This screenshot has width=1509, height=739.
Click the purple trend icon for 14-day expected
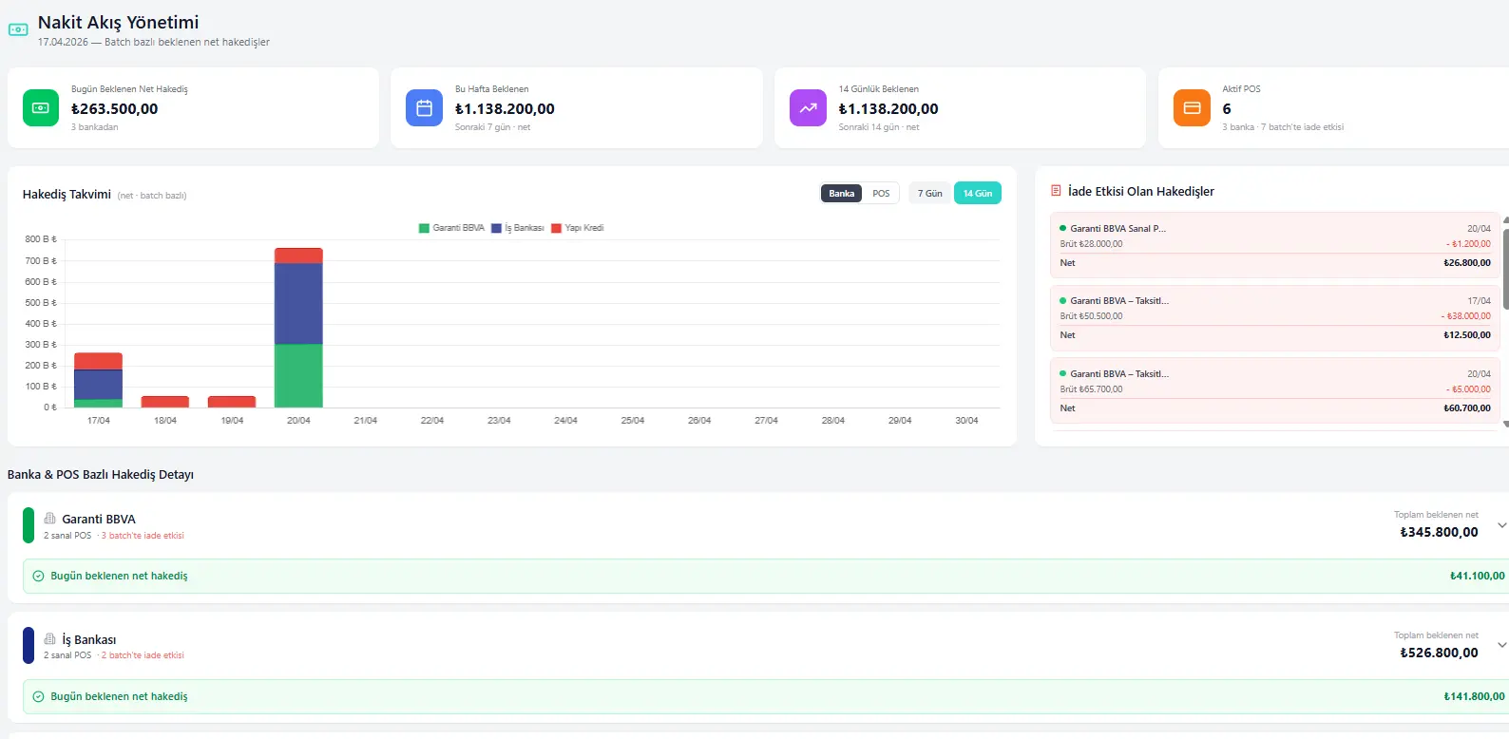[x=808, y=107]
